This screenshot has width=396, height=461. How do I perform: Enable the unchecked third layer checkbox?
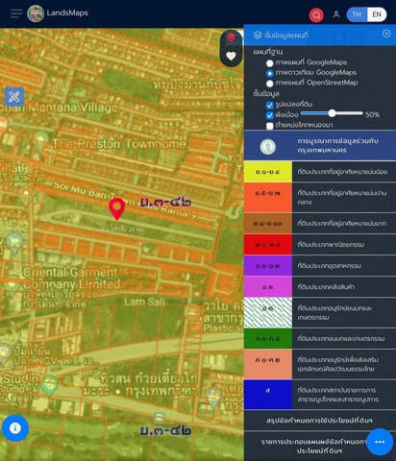[270, 126]
